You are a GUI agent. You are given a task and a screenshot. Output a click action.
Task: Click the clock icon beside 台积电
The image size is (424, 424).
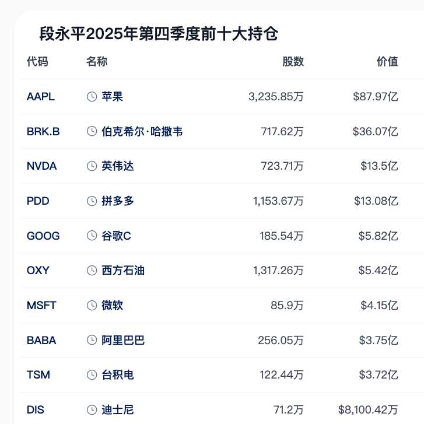click(x=92, y=374)
